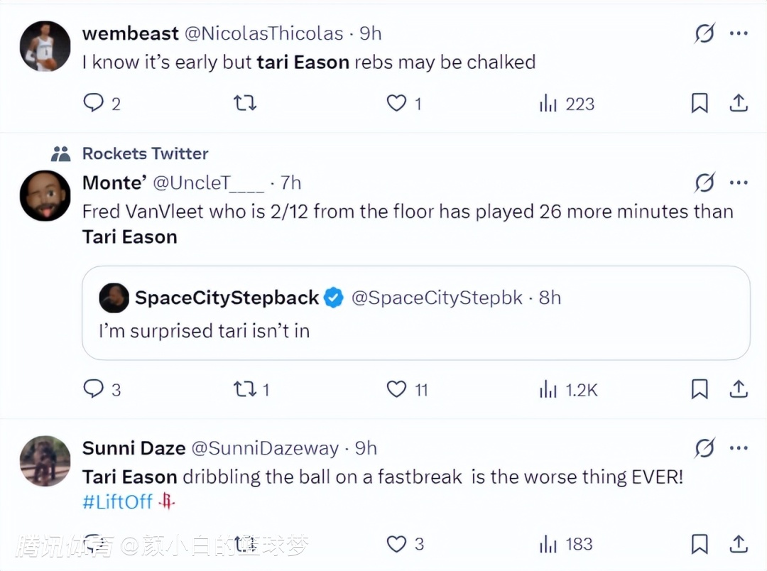The height and width of the screenshot is (571, 767).
Task: Reply to wembeast's tweet
Action: 94,104
